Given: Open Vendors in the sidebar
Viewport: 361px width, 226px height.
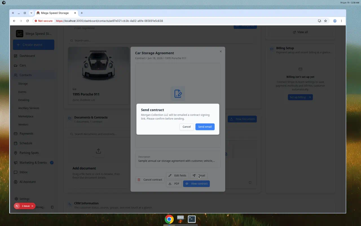Looking at the screenshot, I should (23, 124).
